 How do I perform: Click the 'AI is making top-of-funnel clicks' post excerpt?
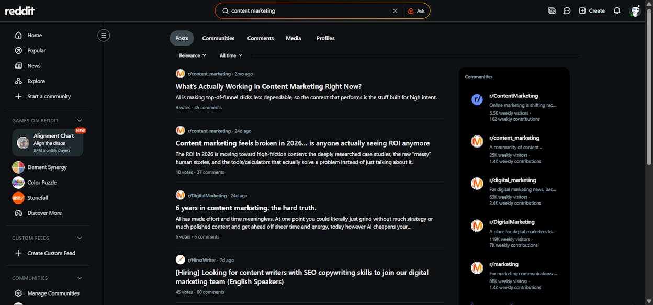(x=306, y=97)
